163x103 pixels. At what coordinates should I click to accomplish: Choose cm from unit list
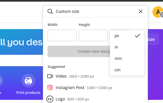click(127, 70)
